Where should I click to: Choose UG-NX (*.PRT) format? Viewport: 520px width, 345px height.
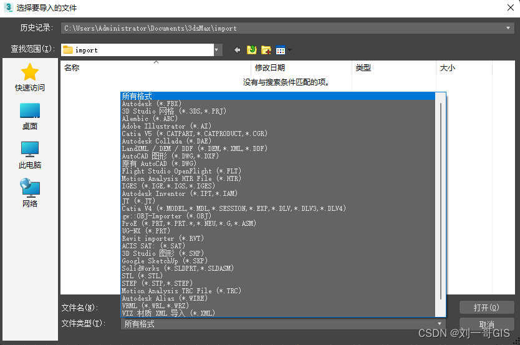pyautogui.click(x=278, y=231)
